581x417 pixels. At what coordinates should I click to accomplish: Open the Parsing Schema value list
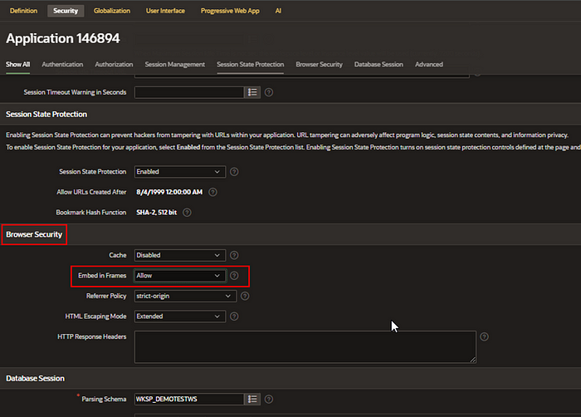(x=252, y=400)
